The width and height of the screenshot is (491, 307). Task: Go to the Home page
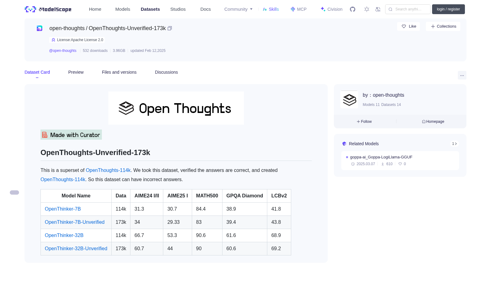[x=95, y=9]
